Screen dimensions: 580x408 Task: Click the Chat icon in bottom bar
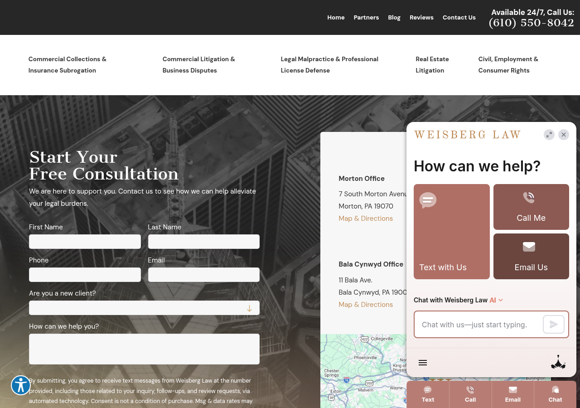[555, 394]
